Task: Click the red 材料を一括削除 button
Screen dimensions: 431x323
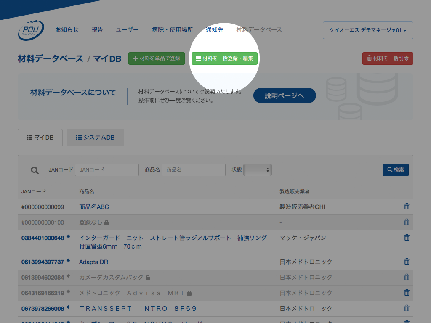Action: tap(388, 58)
